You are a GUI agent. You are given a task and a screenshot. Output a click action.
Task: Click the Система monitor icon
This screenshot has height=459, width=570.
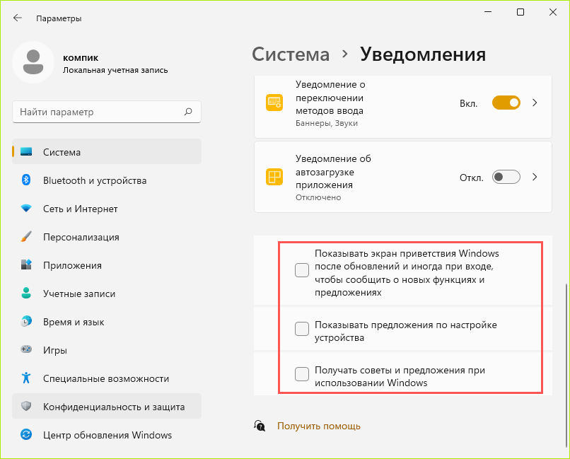click(x=26, y=151)
